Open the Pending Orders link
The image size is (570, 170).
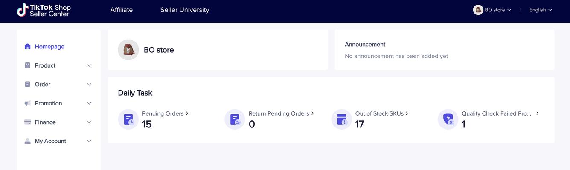click(165, 113)
